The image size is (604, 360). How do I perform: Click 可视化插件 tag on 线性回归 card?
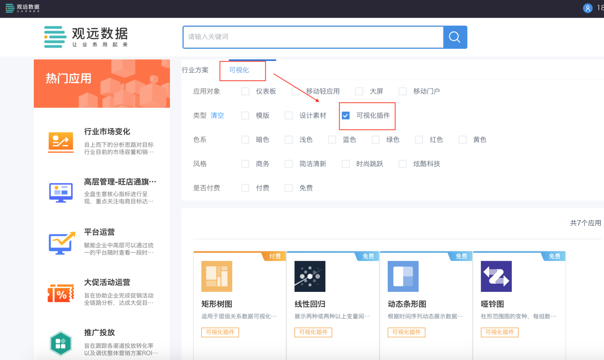pyautogui.click(x=313, y=332)
